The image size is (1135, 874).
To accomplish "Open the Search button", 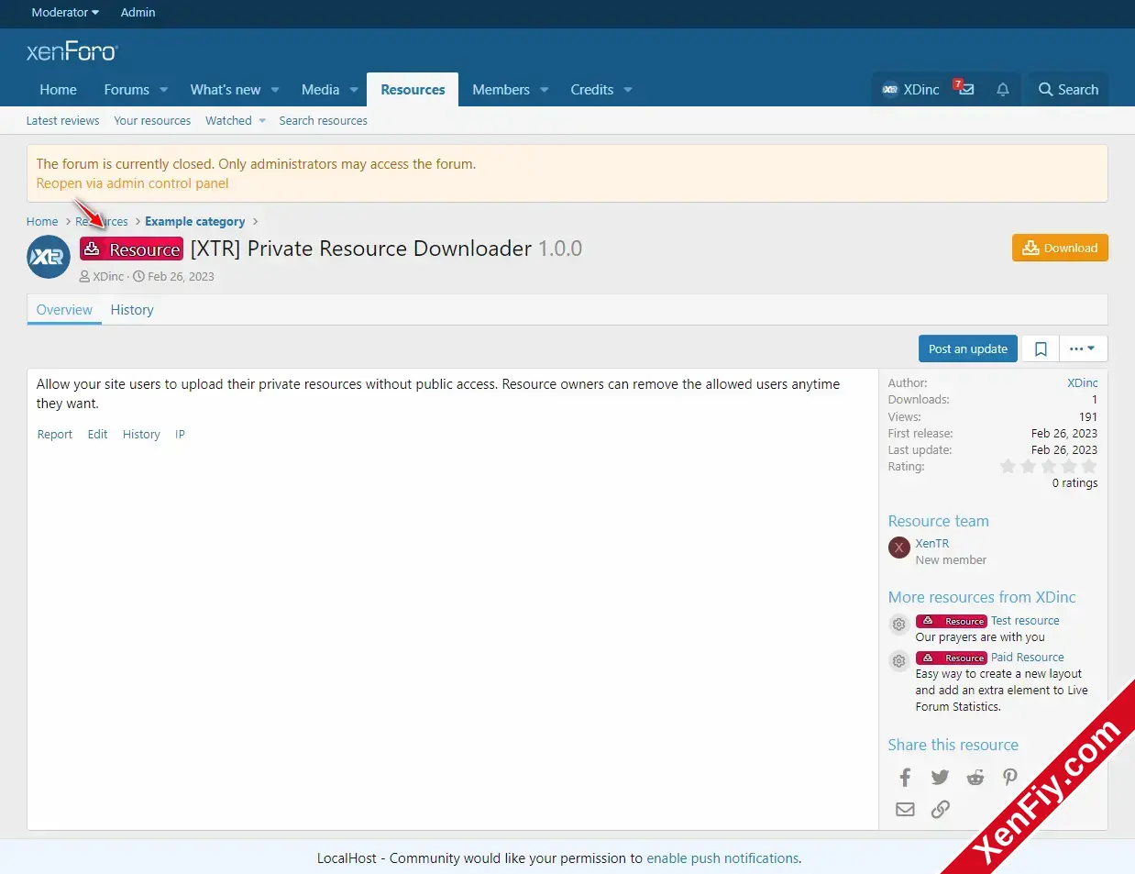I will [x=1068, y=89].
